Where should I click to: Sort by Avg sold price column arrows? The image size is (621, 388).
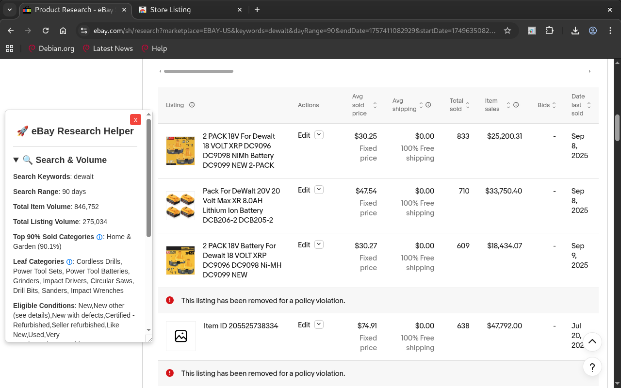375,105
